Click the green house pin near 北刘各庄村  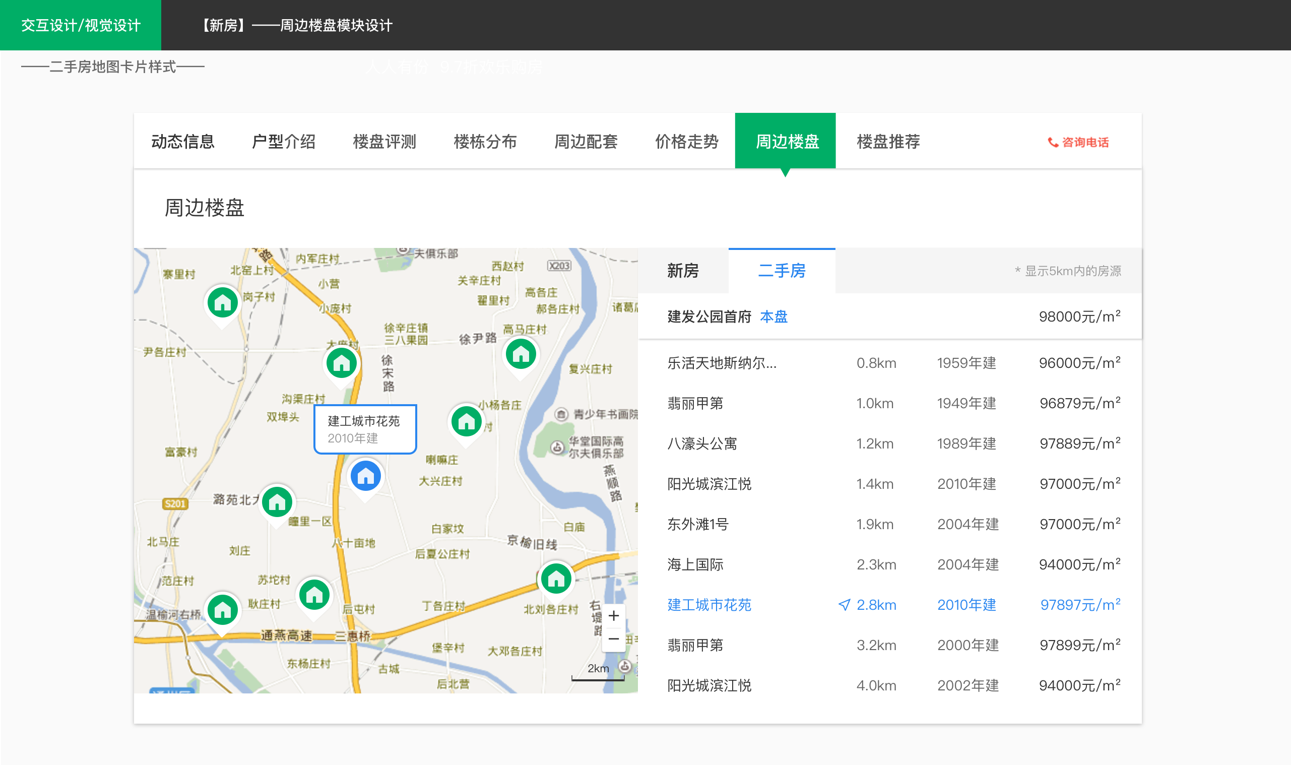click(x=556, y=578)
